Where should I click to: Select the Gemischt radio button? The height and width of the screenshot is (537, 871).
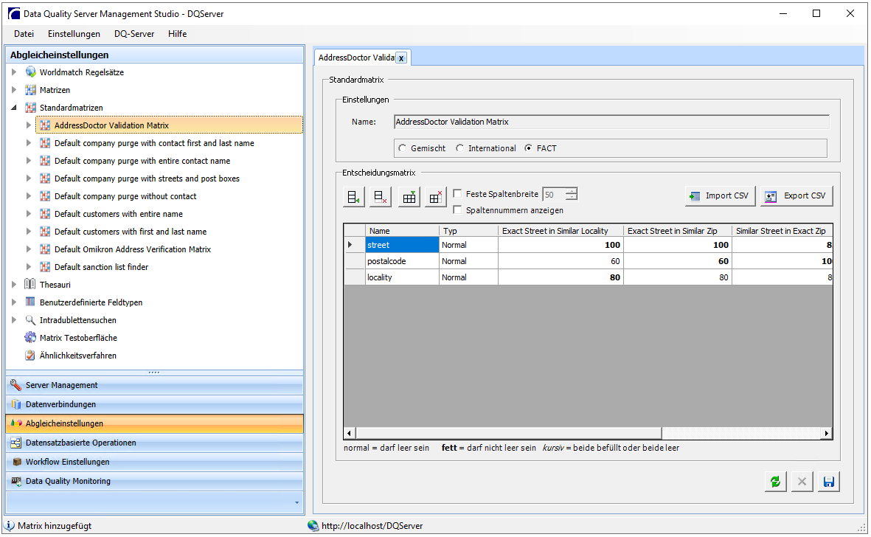tap(402, 148)
